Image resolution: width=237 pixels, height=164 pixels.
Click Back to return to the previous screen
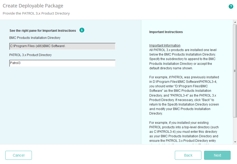[x=188, y=155]
